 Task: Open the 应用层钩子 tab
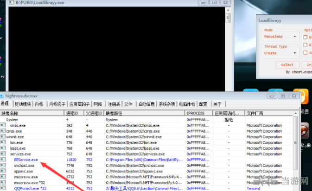click(x=79, y=104)
